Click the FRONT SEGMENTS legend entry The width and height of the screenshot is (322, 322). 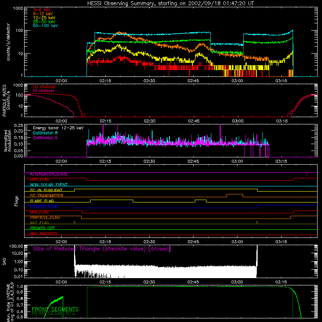tap(55, 309)
